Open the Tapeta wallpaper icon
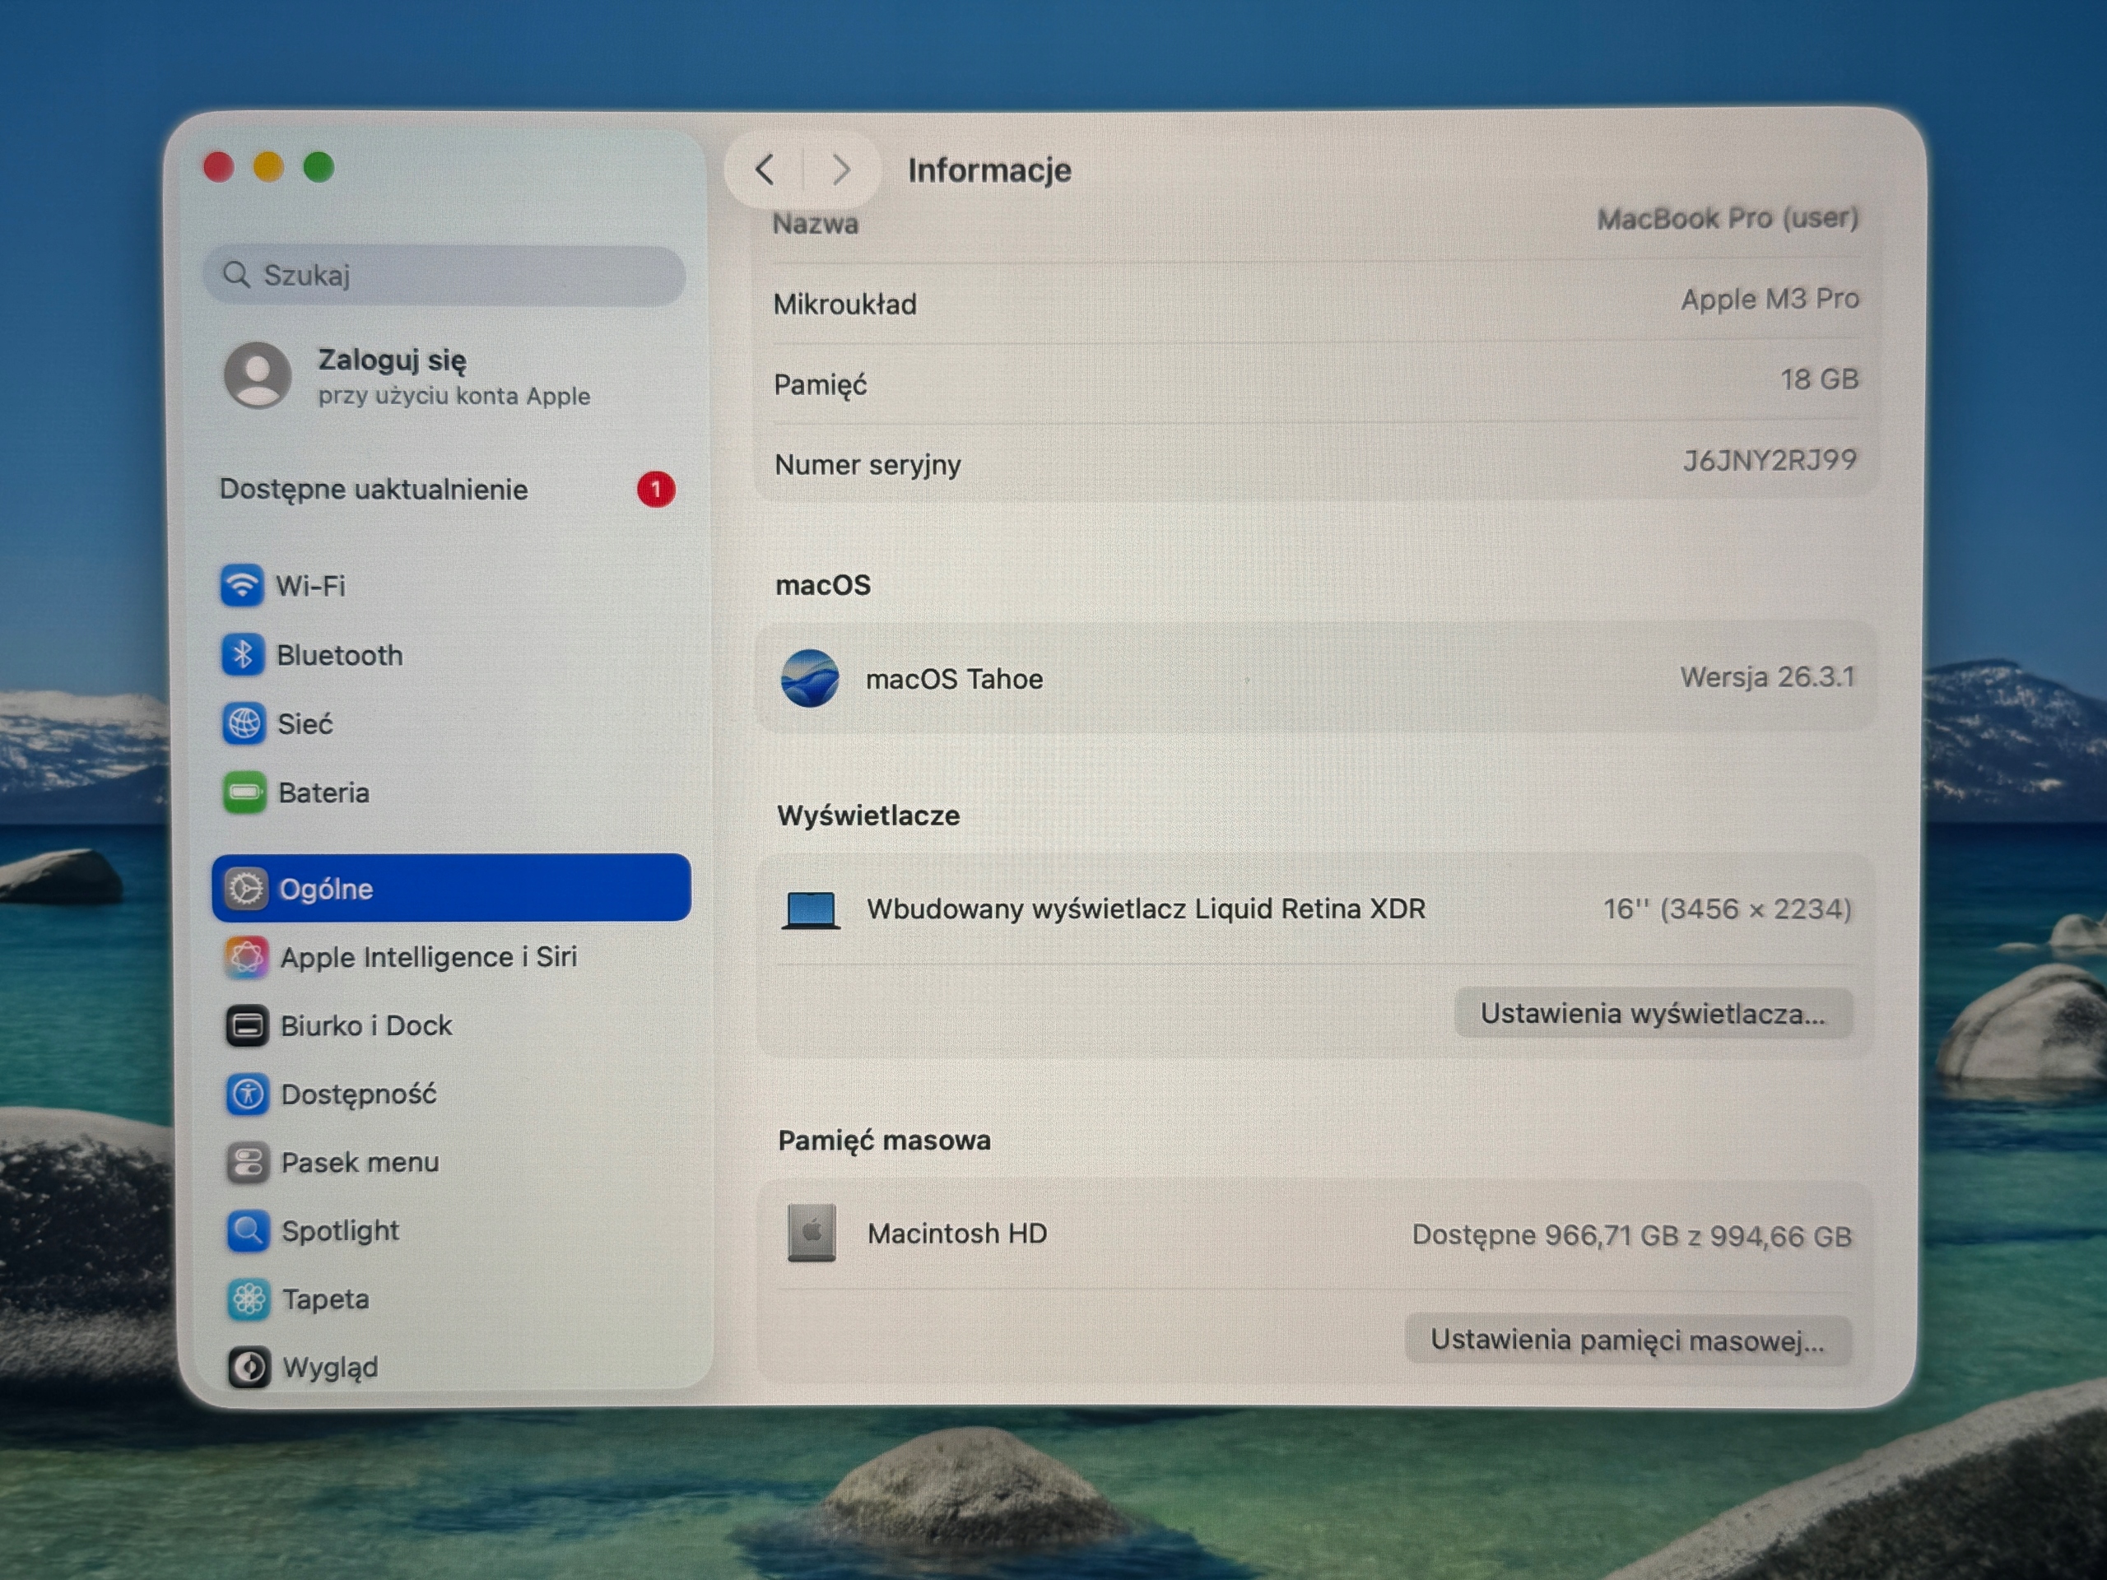 point(249,1299)
